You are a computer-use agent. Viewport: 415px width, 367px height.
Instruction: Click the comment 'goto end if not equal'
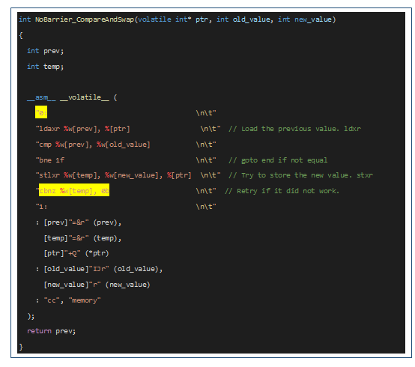pos(278,160)
